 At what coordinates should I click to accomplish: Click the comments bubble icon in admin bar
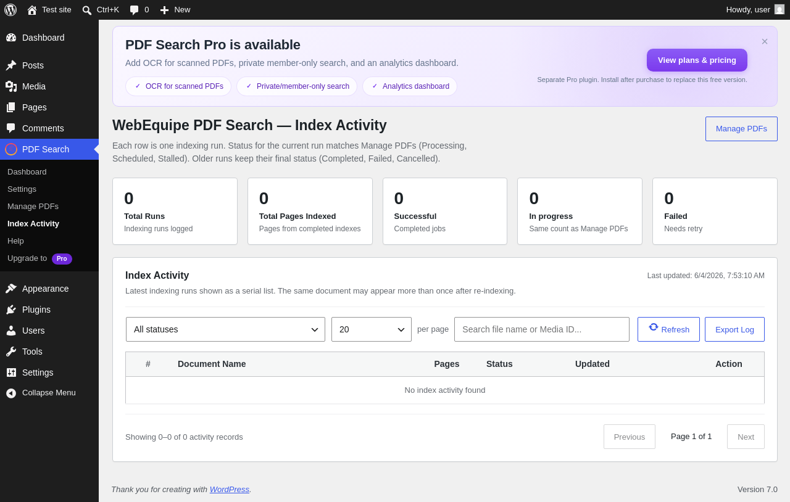point(134,10)
